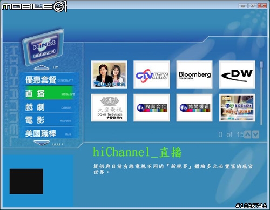Select 電影 movies menu item
This screenshot has width=270, height=210.
click(49, 120)
